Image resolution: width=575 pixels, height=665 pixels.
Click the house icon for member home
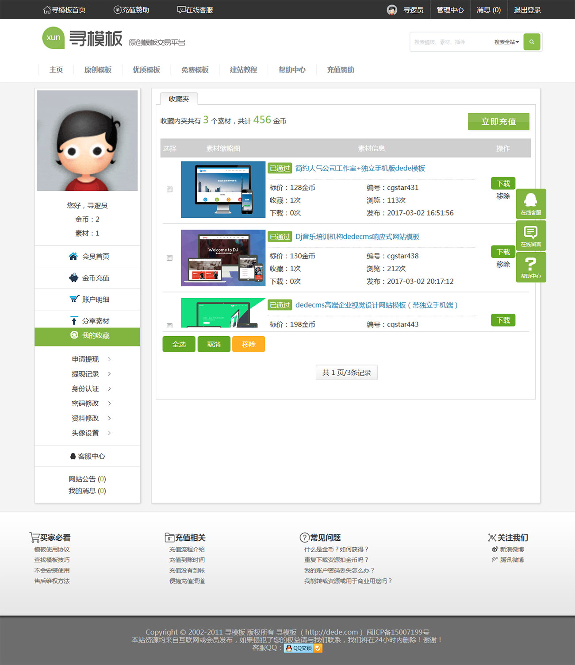point(73,256)
